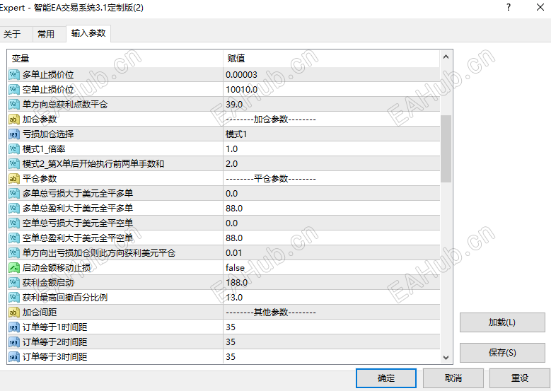Select the 启动金额移动止损 variable name
This screenshot has height=391, width=551.
pos(57,268)
